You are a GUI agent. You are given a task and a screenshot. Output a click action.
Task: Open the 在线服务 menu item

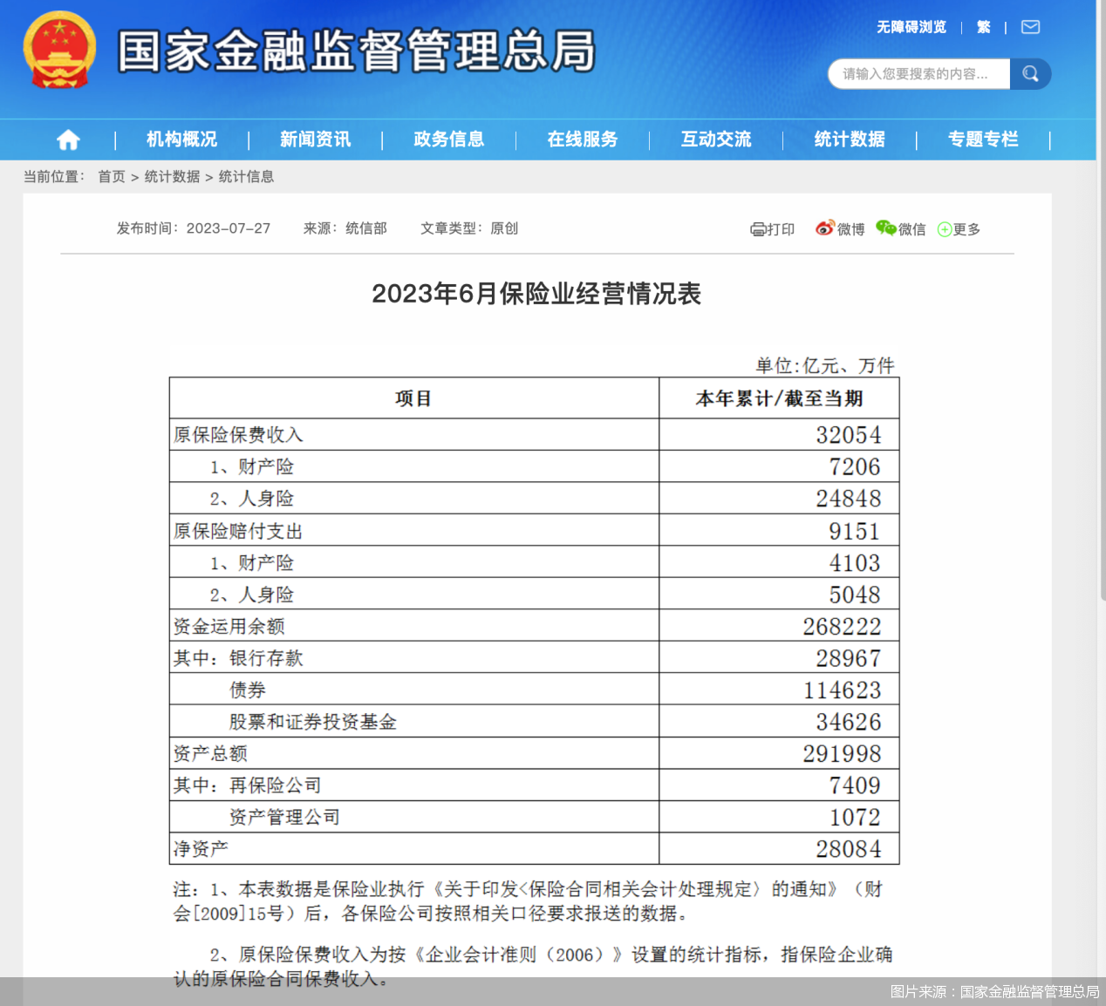tap(582, 139)
